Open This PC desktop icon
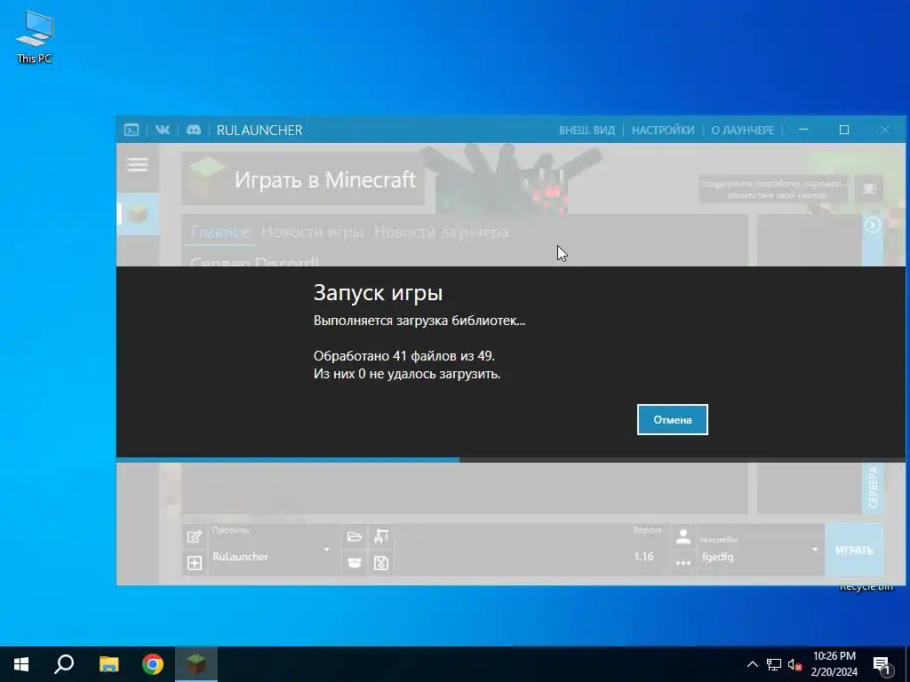Screen dimensions: 910x682 pos(35,37)
